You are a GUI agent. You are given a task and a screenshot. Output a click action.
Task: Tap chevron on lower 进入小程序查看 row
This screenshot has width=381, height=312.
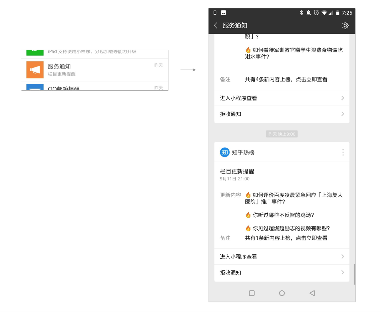pyautogui.click(x=343, y=257)
